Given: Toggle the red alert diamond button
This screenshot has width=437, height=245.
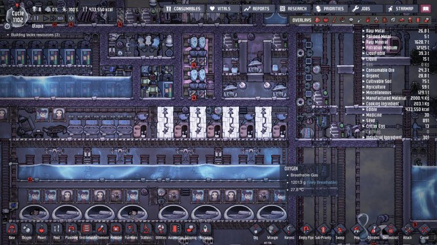Looking at the screenshot, I should (71, 18).
